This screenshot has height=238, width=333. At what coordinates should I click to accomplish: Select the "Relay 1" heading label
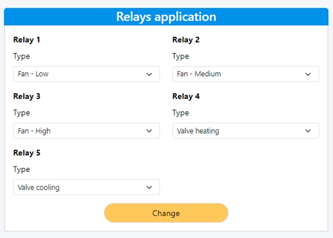coord(27,40)
